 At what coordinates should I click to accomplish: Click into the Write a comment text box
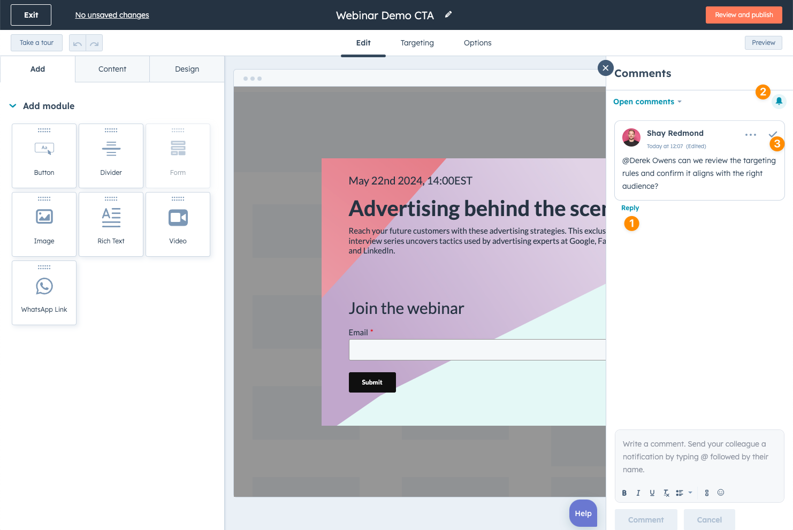pyautogui.click(x=699, y=457)
